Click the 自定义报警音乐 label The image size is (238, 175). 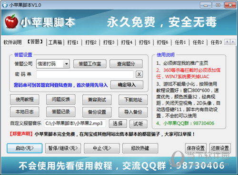pyautogui.click(x=26, y=123)
